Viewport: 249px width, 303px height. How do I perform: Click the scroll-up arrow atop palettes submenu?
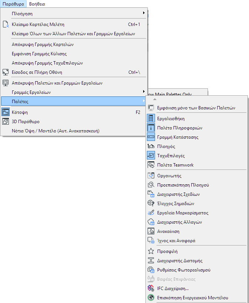(x=155, y=99)
